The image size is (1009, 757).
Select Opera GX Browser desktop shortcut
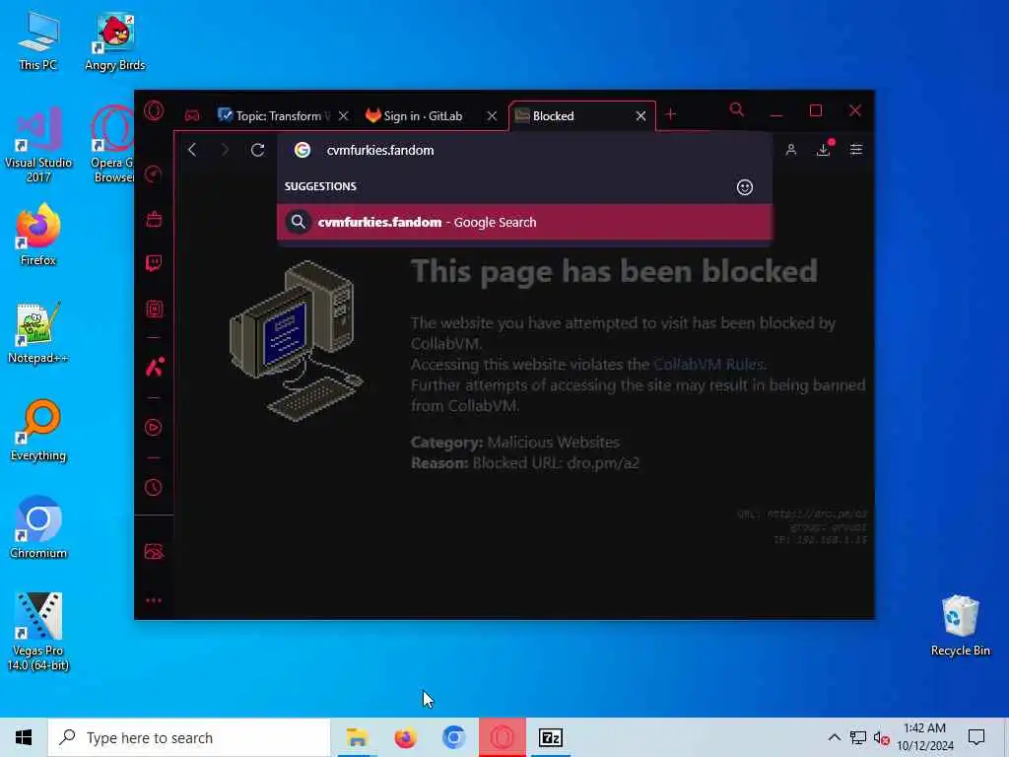112,145
